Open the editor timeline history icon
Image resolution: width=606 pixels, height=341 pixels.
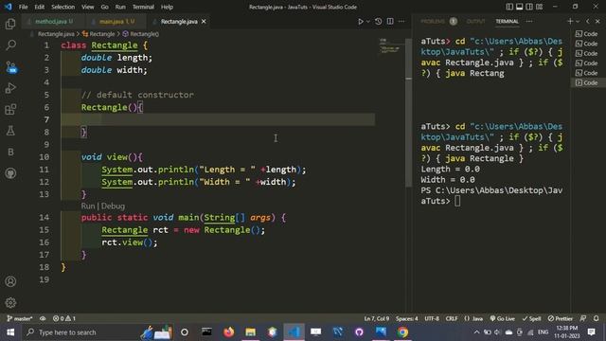click(378, 22)
